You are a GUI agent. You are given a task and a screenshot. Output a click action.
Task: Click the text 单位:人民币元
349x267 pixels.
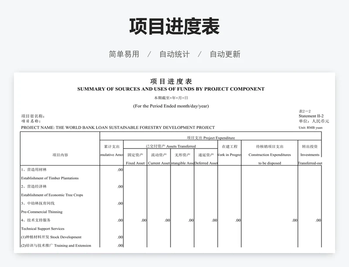[x=314, y=121]
